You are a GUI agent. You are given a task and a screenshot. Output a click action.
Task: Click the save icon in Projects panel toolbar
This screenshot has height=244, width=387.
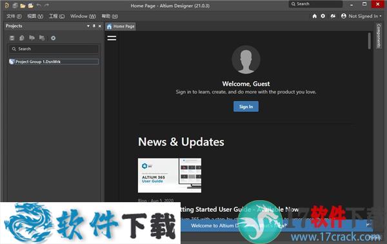(12, 38)
